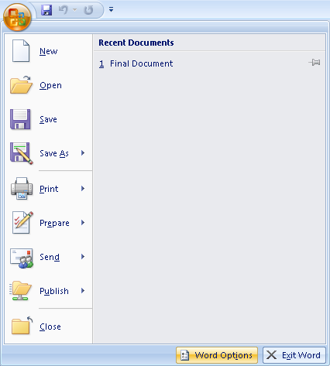Open the Undo history dropdown arrow

coord(75,10)
